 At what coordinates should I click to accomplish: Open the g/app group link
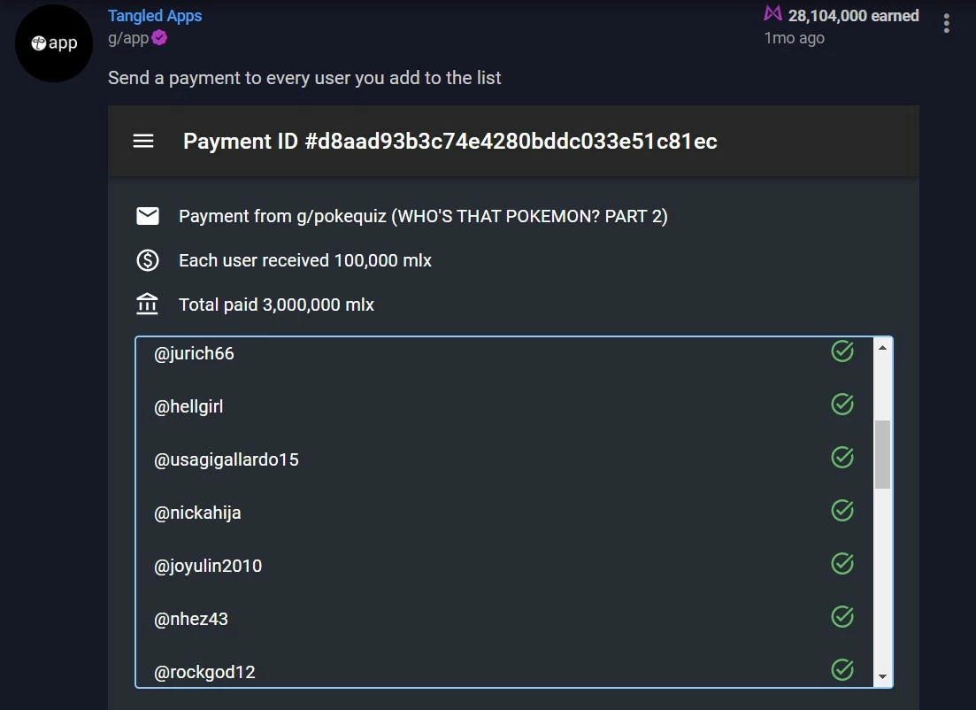[128, 39]
